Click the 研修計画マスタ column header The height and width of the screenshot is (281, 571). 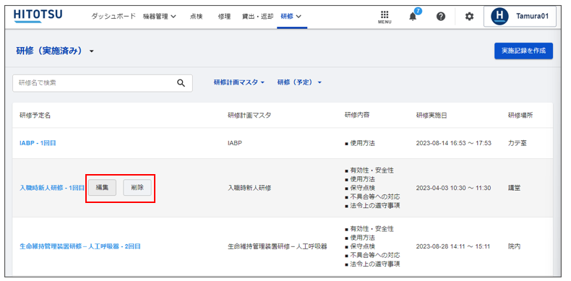coord(249,116)
